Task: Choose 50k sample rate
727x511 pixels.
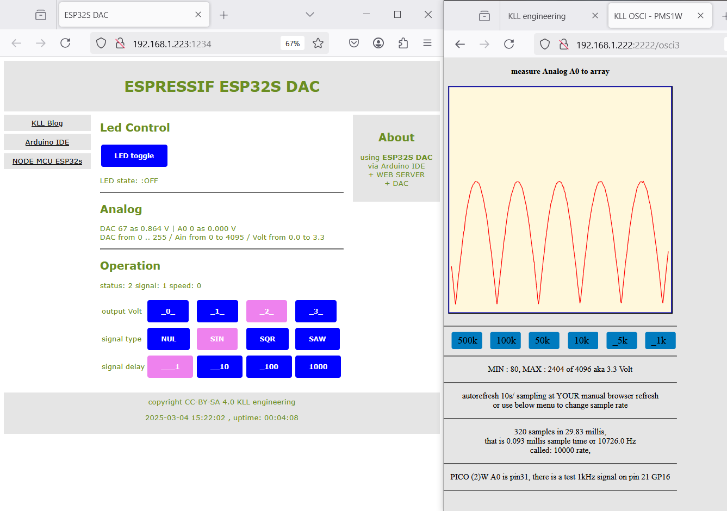Action: coord(544,340)
